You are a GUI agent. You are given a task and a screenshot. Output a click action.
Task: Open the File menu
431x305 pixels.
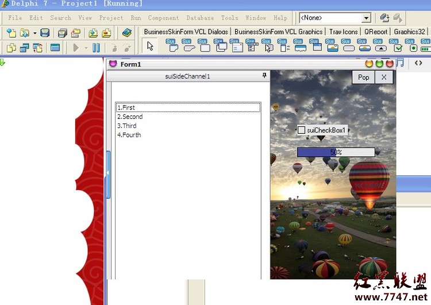click(15, 18)
